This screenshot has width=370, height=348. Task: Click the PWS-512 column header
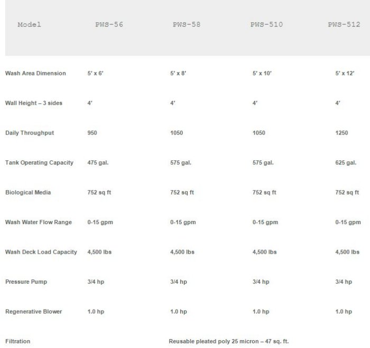(x=344, y=25)
